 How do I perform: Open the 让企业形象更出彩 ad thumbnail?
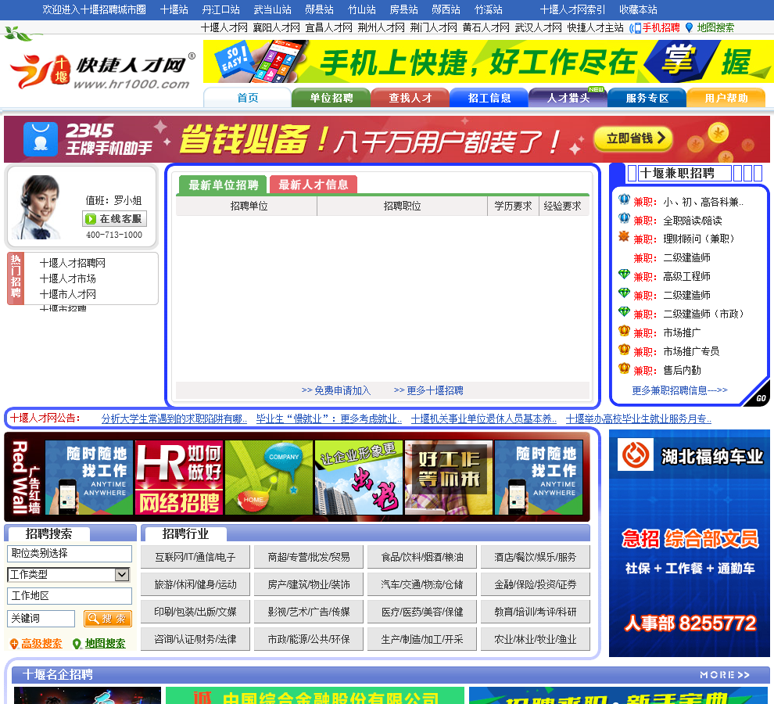click(359, 478)
